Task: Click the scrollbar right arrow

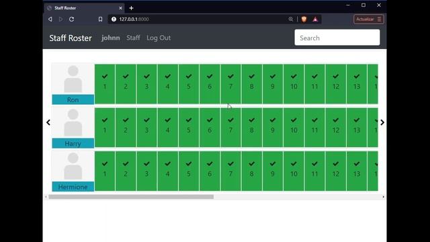Action: click(383, 197)
